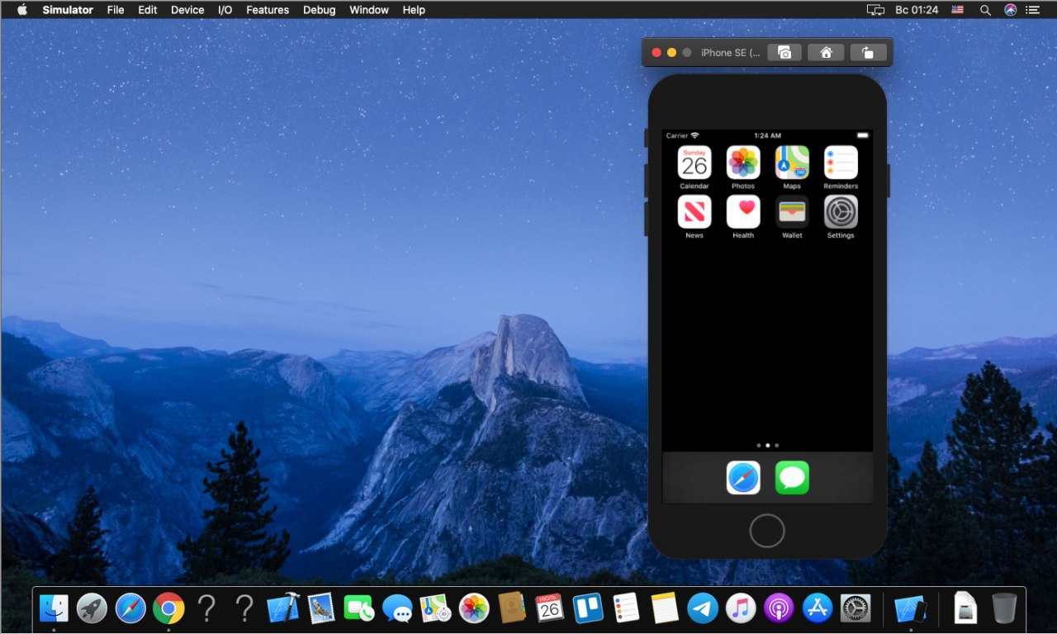Open the Help menu
This screenshot has height=634, width=1057.
click(414, 10)
